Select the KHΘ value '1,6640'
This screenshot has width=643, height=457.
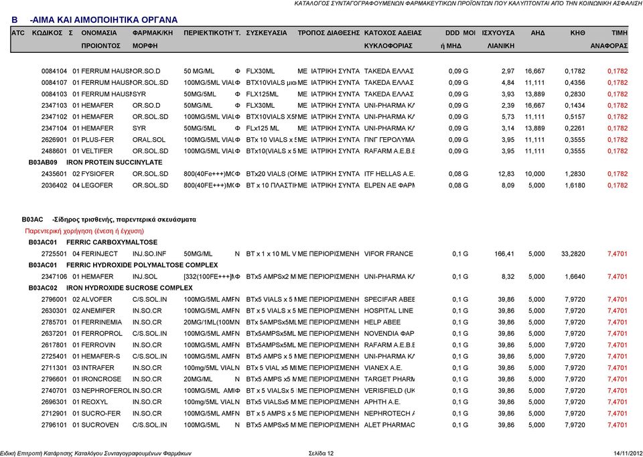(575, 277)
